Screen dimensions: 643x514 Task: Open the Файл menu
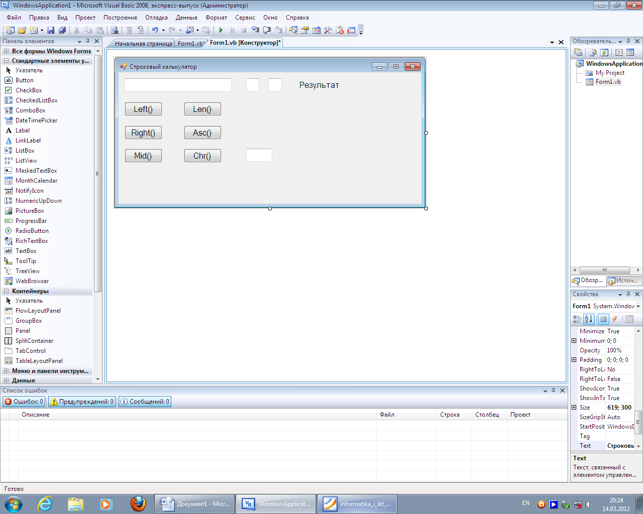point(14,18)
